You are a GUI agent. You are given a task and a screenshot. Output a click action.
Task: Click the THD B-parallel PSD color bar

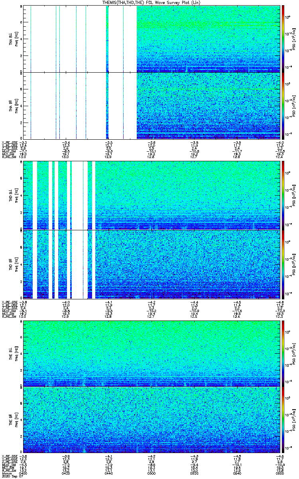283,264
